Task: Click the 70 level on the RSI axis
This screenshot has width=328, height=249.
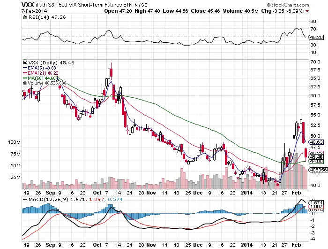Action: (x=313, y=29)
